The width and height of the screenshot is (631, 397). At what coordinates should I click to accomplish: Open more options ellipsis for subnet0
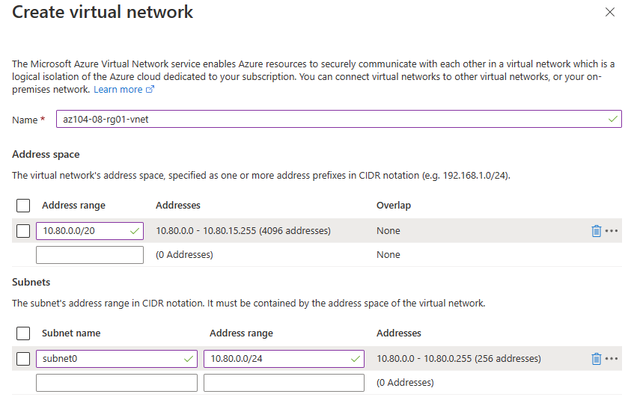point(612,358)
